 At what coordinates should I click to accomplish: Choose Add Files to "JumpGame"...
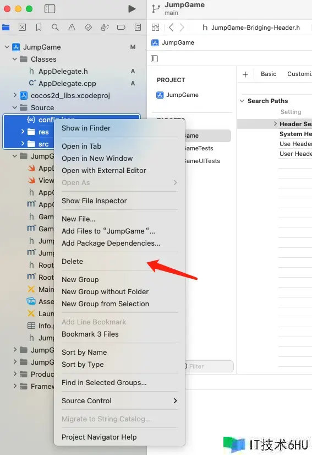(108, 231)
